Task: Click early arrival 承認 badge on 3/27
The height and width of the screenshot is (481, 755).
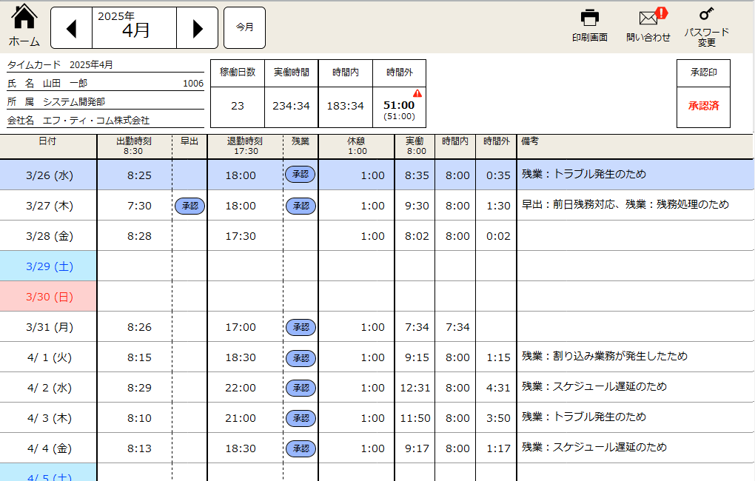Action: coord(189,206)
